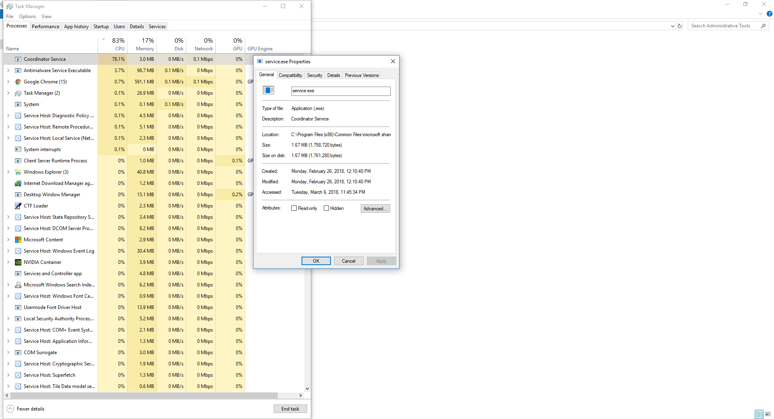The height and width of the screenshot is (419, 774).
Task: Click the System interrupts process icon
Action: click(18, 149)
